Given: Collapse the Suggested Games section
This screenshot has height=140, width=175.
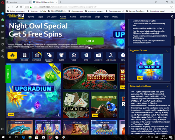Looking at the screenshot, I should pyautogui.click(x=167, y=51).
